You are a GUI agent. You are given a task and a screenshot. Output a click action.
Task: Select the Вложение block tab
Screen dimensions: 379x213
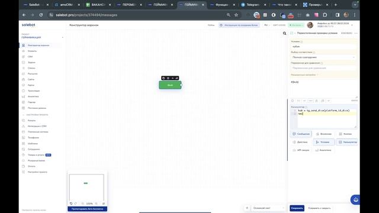(324, 134)
